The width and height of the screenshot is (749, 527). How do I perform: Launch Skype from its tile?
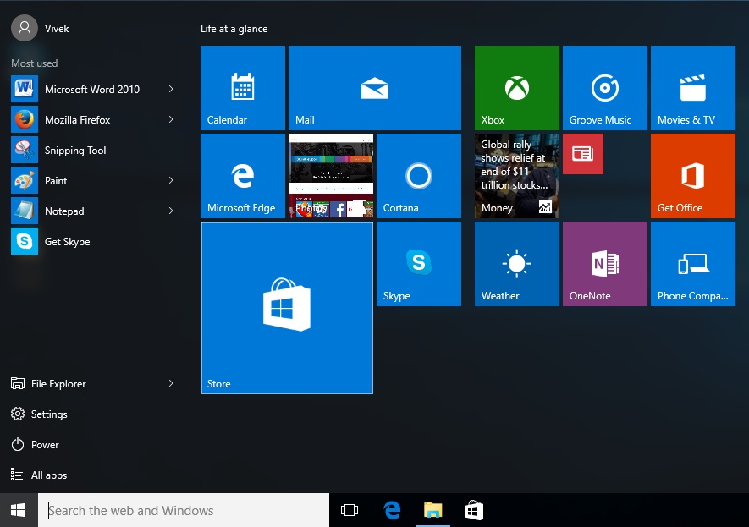pos(418,263)
